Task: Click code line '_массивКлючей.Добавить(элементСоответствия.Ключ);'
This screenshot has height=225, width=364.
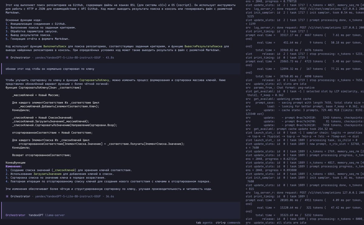Action: [x=59, y=106]
